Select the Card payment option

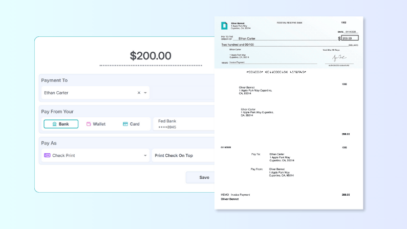(x=131, y=124)
